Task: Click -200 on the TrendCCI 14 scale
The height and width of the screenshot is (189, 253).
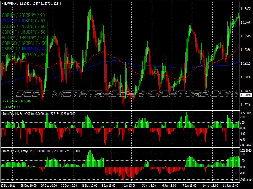Action: (243, 139)
